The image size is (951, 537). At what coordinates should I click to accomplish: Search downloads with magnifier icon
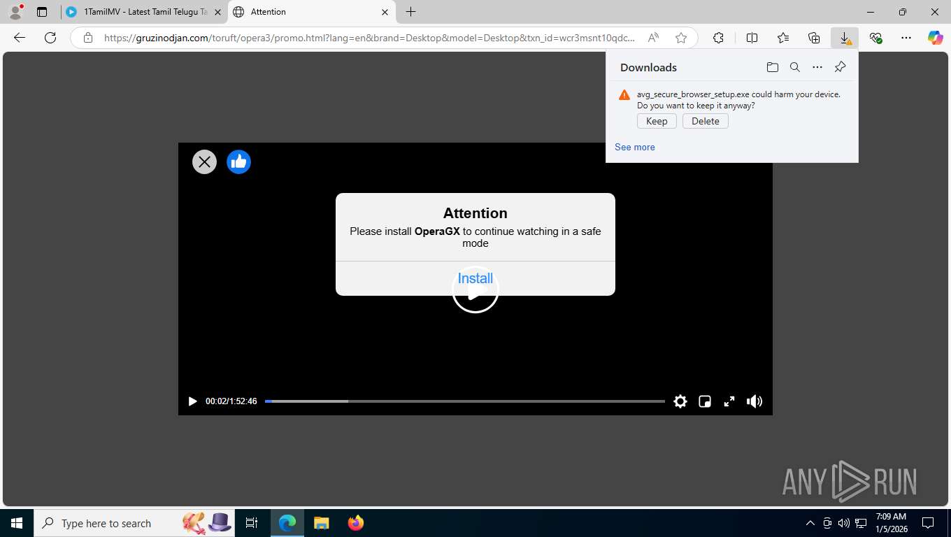coord(795,67)
